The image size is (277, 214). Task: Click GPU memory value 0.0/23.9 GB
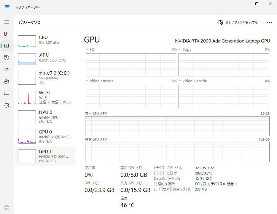(99, 190)
